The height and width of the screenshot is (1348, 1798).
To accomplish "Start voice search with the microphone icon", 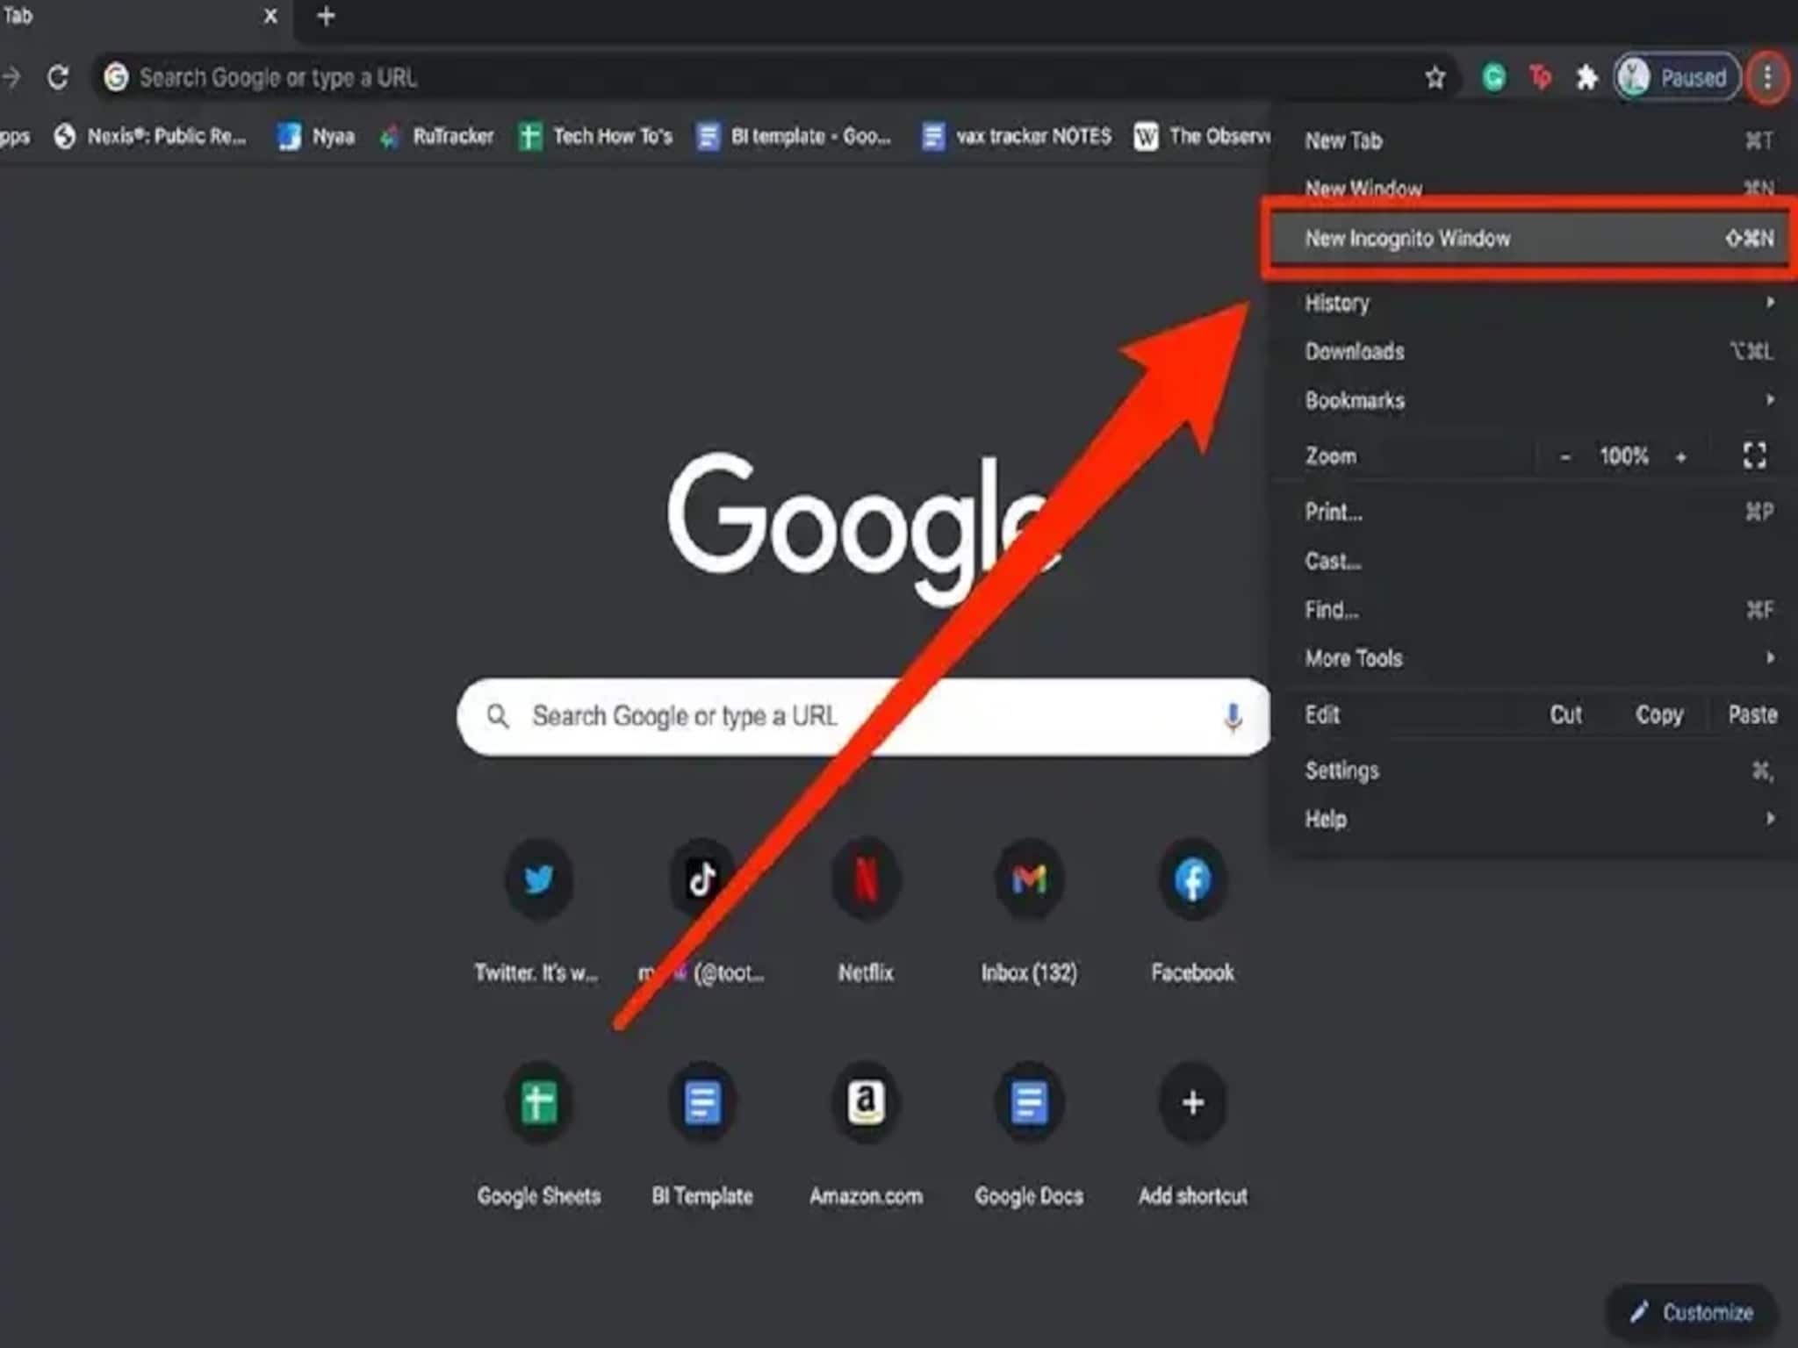I will pos(1233,715).
